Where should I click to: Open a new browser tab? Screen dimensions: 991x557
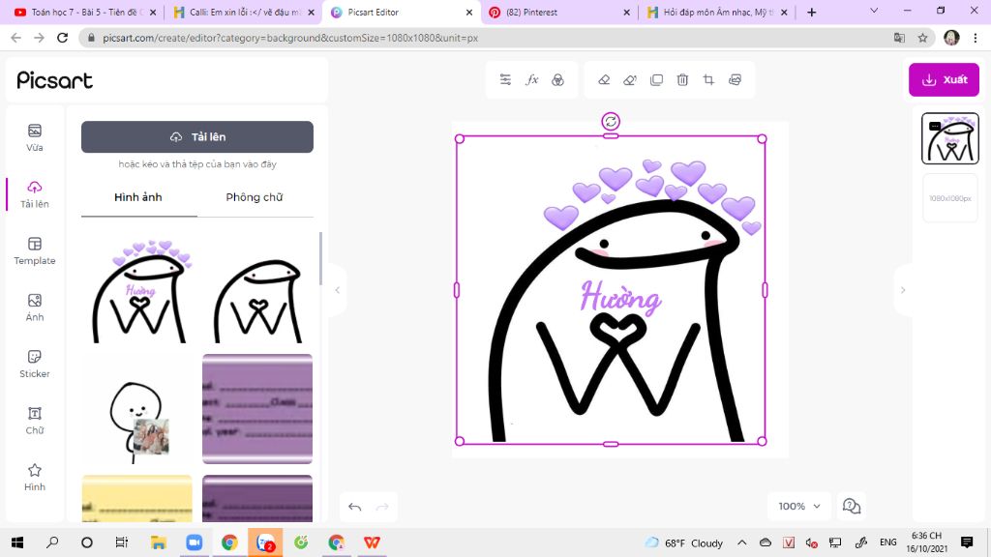812,12
